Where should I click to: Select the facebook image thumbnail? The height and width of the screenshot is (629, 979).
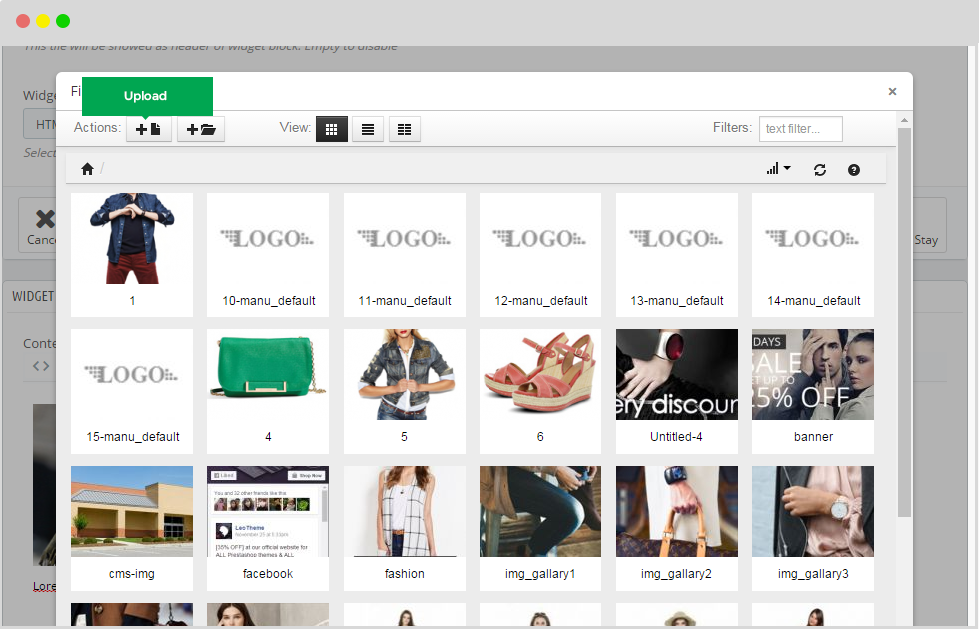tap(268, 511)
